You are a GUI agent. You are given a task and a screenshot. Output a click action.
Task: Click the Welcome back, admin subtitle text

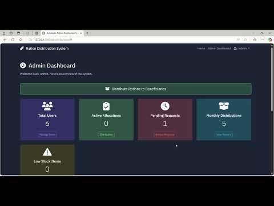(x=56, y=74)
